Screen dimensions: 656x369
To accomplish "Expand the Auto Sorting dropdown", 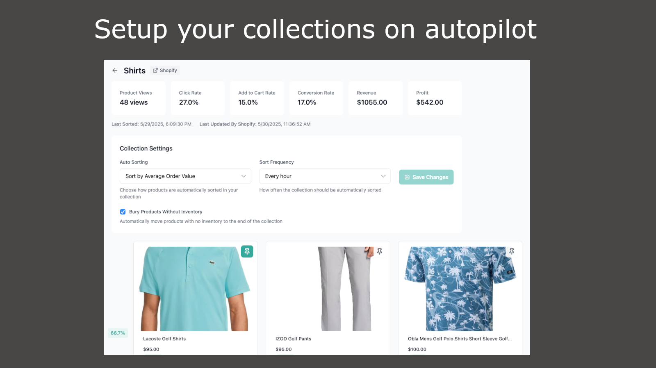I will (x=185, y=176).
